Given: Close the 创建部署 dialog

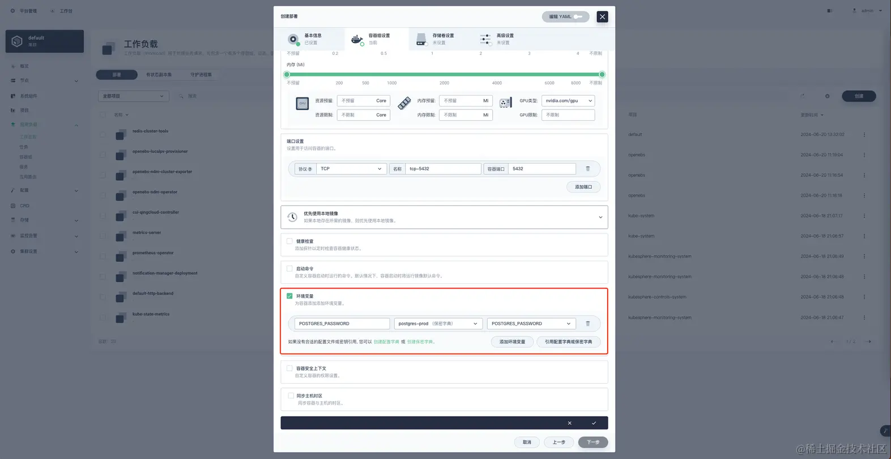Looking at the screenshot, I should point(602,16).
